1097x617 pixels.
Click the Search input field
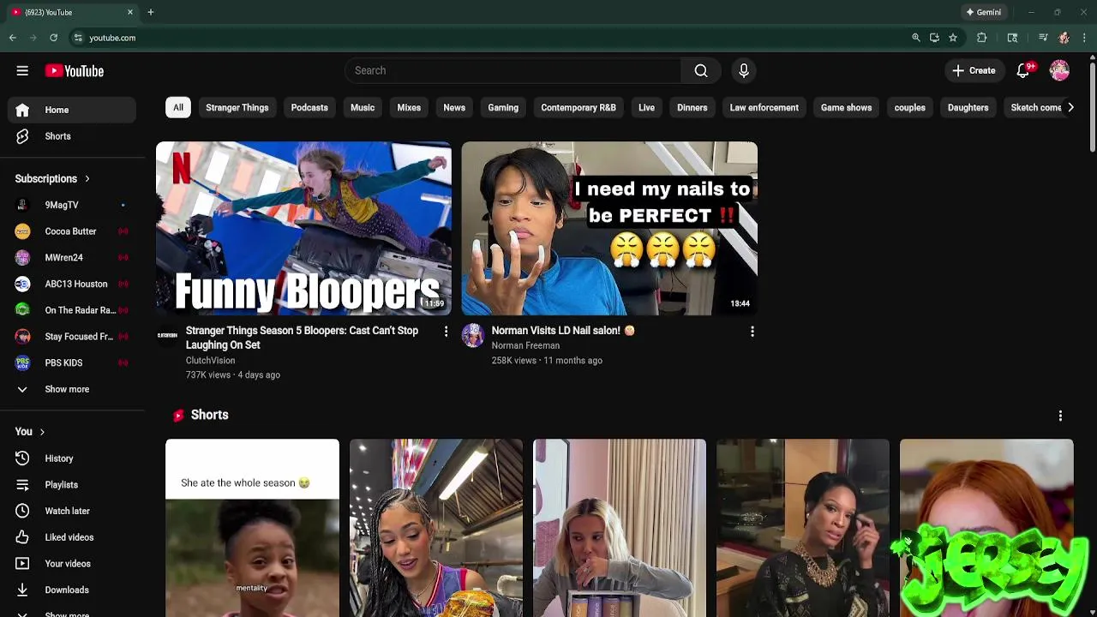pyautogui.click(x=513, y=70)
